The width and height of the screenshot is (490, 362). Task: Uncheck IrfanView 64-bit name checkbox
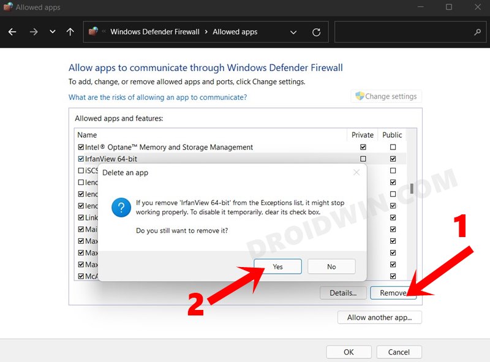[x=81, y=159]
